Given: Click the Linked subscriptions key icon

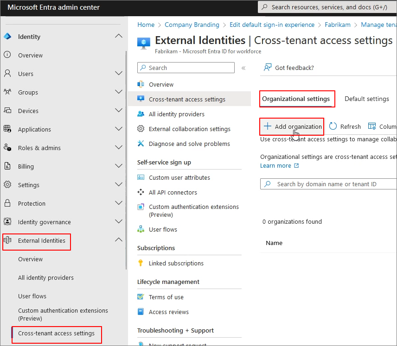Looking at the screenshot, I should click(x=141, y=263).
